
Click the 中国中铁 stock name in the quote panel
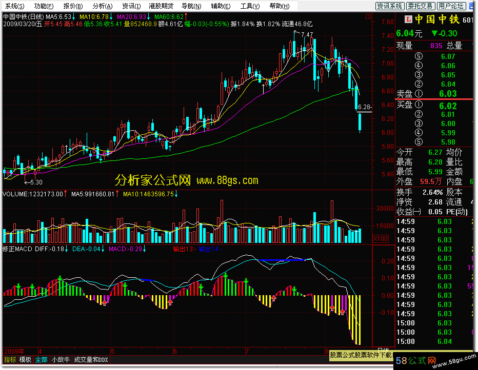pyautogui.click(x=437, y=19)
